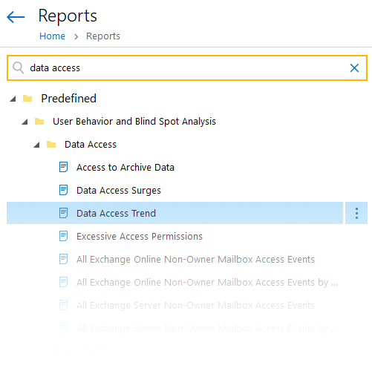This screenshot has height=391, width=372.
Task: Select the Data Access Trend report
Action: point(175,213)
